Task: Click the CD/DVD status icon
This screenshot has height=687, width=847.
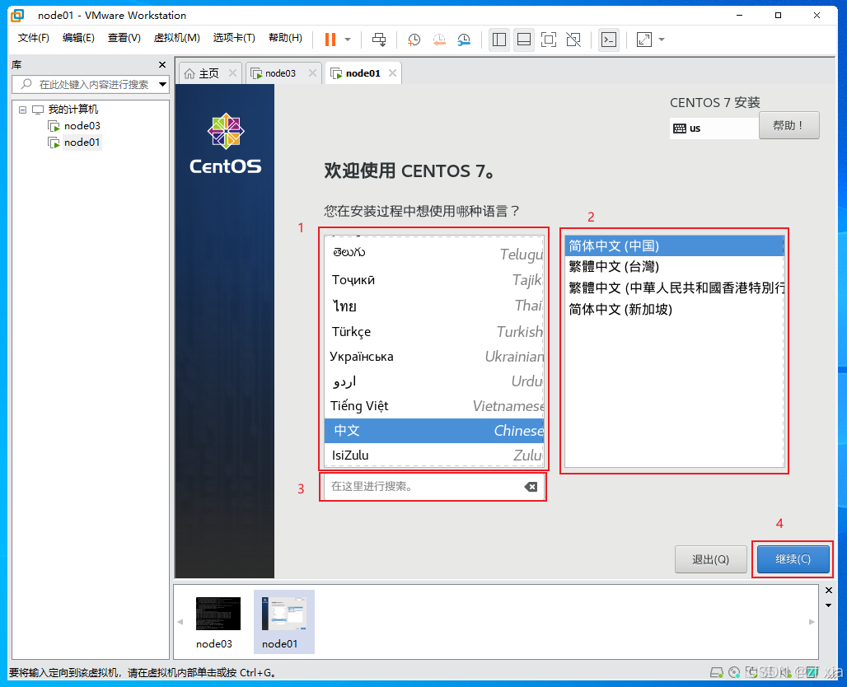Action: point(734,672)
